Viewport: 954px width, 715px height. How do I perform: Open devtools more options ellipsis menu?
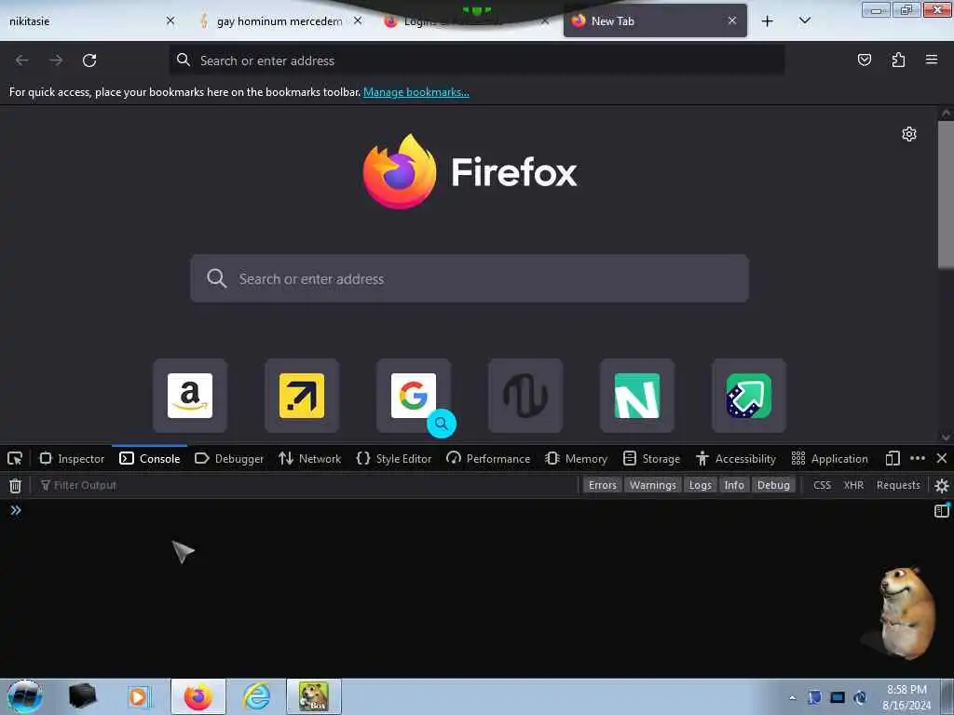(x=918, y=458)
